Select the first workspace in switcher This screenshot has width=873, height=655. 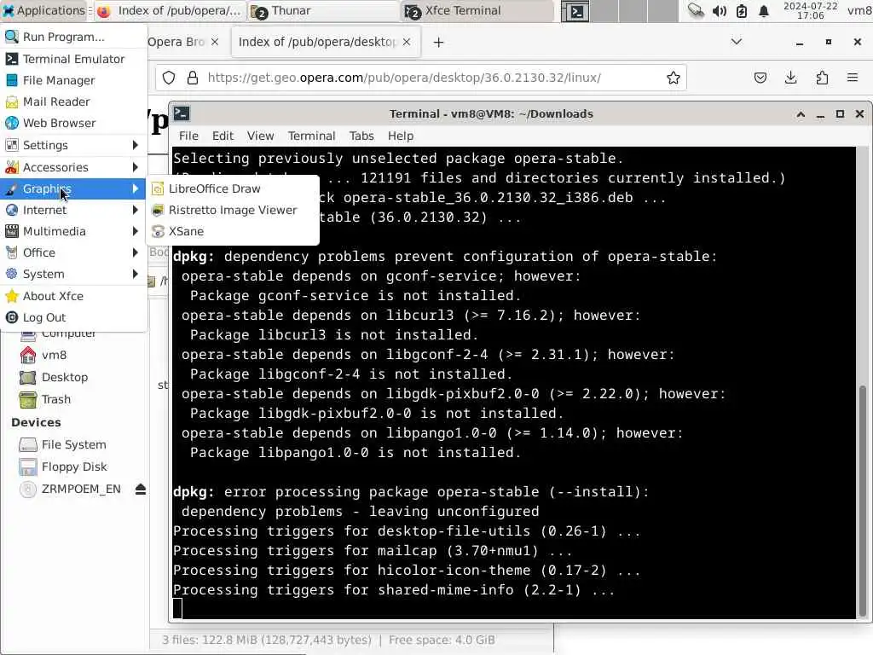click(x=575, y=11)
